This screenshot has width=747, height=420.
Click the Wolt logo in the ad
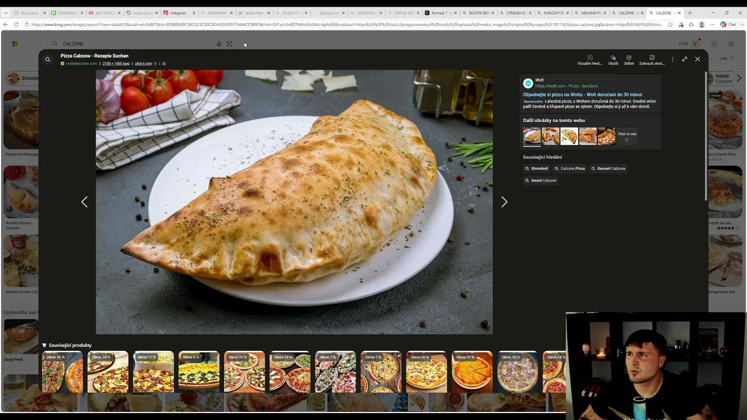[528, 83]
